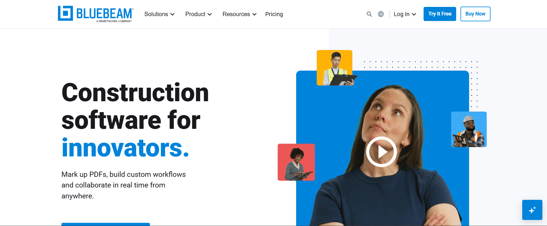The image size is (547, 226).
Task: Expand the Resources dropdown chevron
Action: point(254,14)
